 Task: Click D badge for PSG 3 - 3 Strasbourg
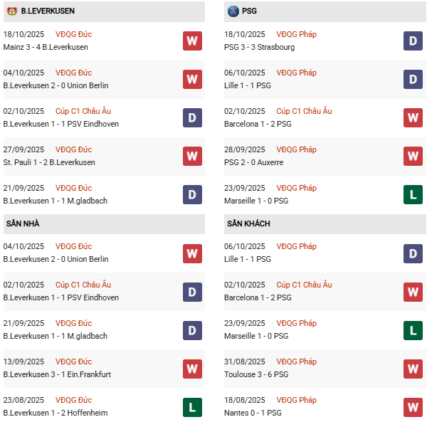pyautogui.click(x=413, y=41)
